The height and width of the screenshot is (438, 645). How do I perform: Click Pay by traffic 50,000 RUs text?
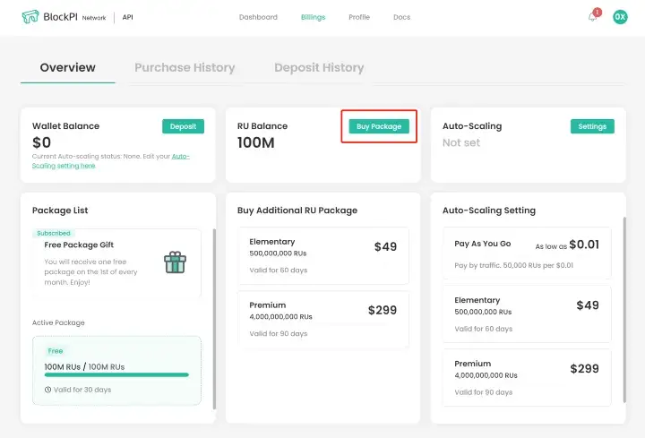coord(514,265)
